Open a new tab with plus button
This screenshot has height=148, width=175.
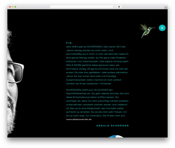[166, 8]
